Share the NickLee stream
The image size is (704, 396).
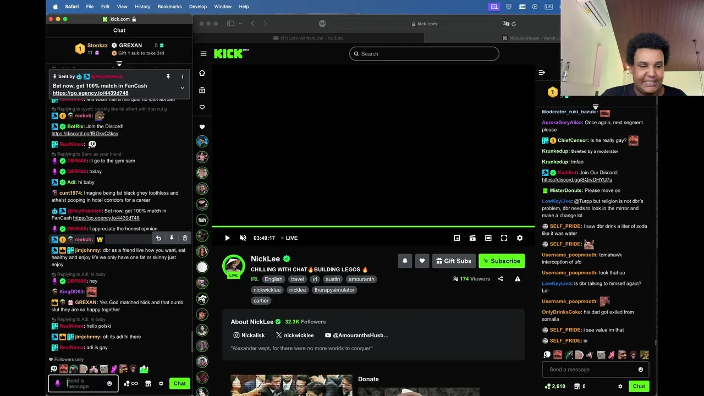click(x=501, y=279)
